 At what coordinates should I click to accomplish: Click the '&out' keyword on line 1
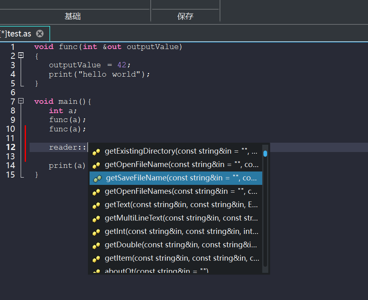pyautogui.click(x=112, y=47)
